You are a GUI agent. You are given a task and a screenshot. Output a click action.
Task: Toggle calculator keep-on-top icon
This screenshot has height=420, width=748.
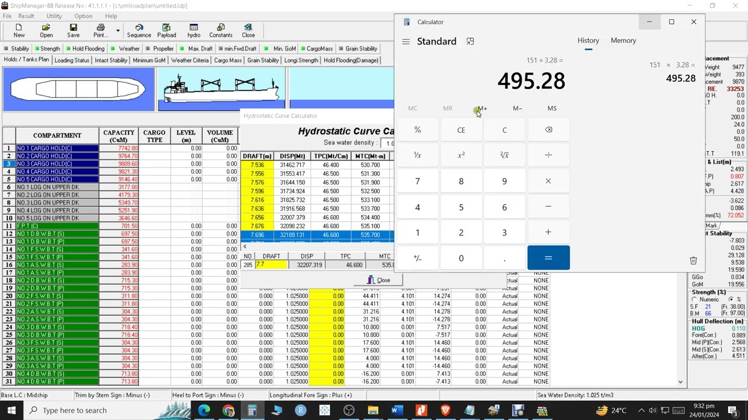pos(470,41)
